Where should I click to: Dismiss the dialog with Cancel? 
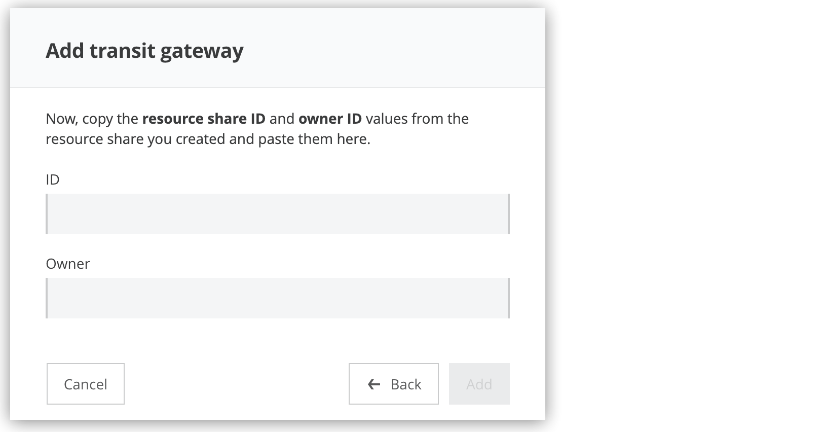[x=85, y=384]
